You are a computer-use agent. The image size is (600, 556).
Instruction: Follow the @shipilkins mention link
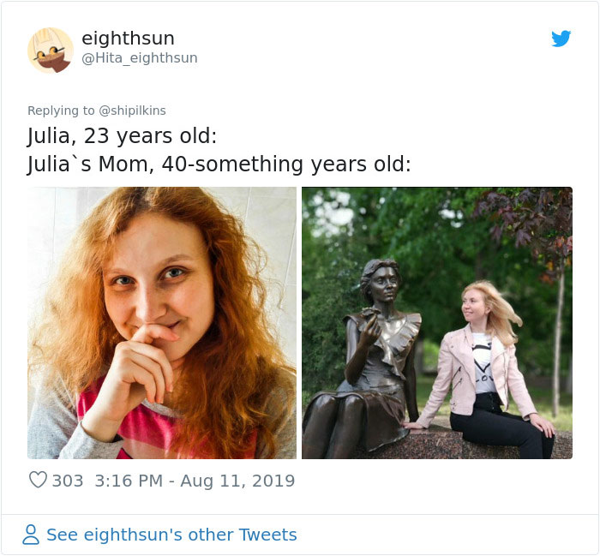[x=132, y=111]
